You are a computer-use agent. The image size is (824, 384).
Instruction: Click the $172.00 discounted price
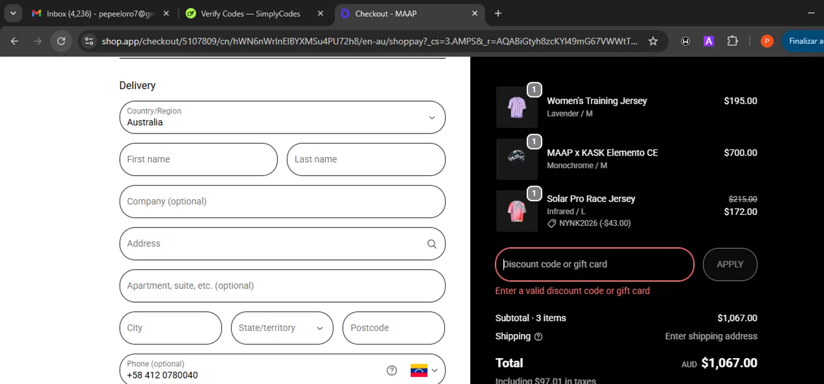click(741, 212)
